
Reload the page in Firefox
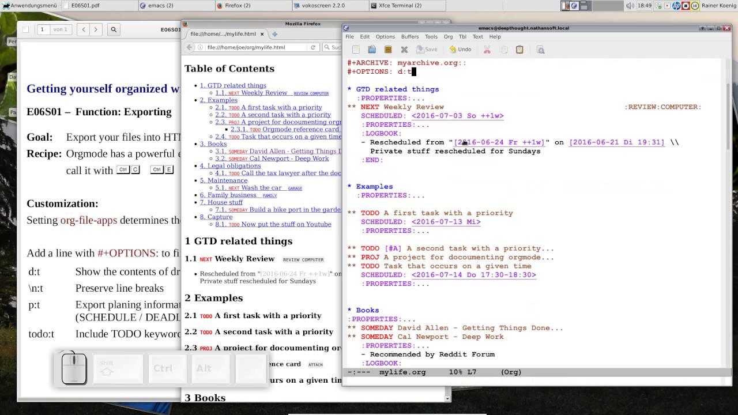click(313, 47)
